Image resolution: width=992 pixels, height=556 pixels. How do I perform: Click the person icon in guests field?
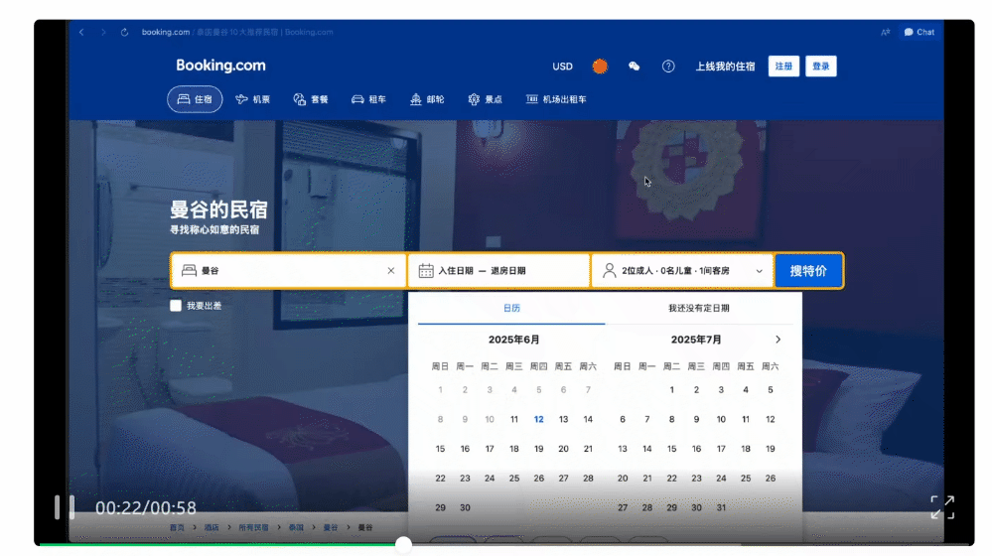[610, 271]
